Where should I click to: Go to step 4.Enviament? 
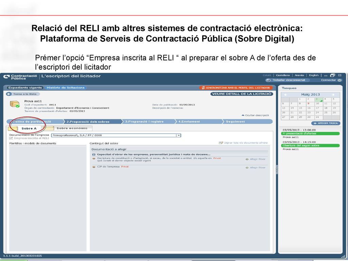coord(198,122)
